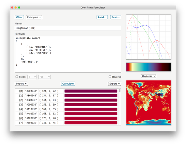
Task: Click the row index [7]
Action: (21, 123)
